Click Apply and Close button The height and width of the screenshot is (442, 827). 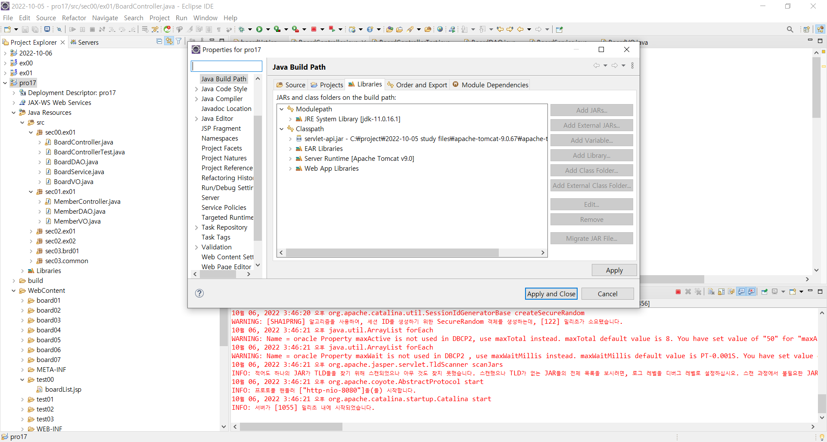(x=551, y=294)
